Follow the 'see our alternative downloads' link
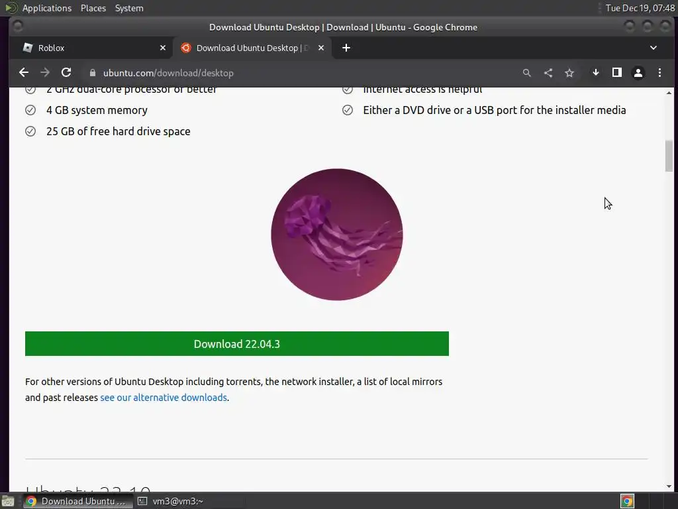The image size is (678, 509). (x=164, y=398)
